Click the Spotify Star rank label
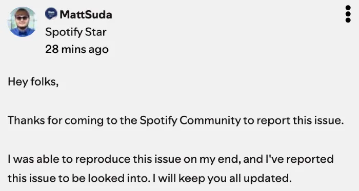359x191 pixels. [x=76, y=32]
